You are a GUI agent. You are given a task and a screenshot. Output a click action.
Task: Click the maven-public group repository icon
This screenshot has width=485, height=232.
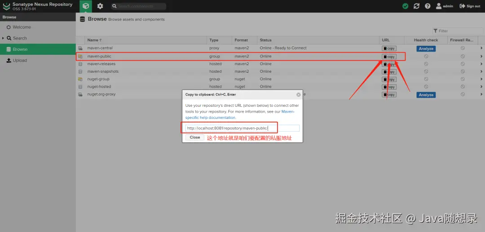coord(80,56)
